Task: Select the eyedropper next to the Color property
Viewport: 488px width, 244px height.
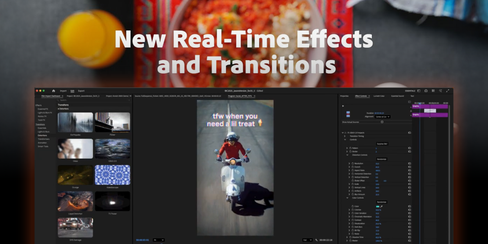Action: pos(381,206)
